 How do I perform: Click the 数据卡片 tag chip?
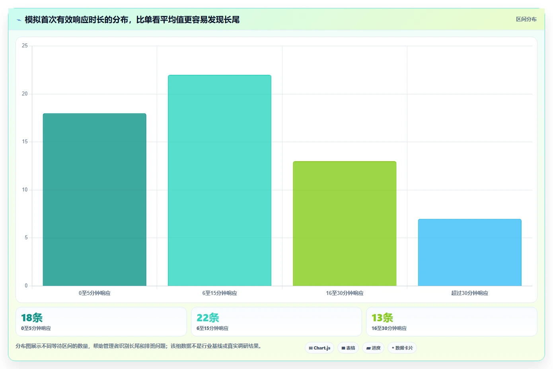402,348
